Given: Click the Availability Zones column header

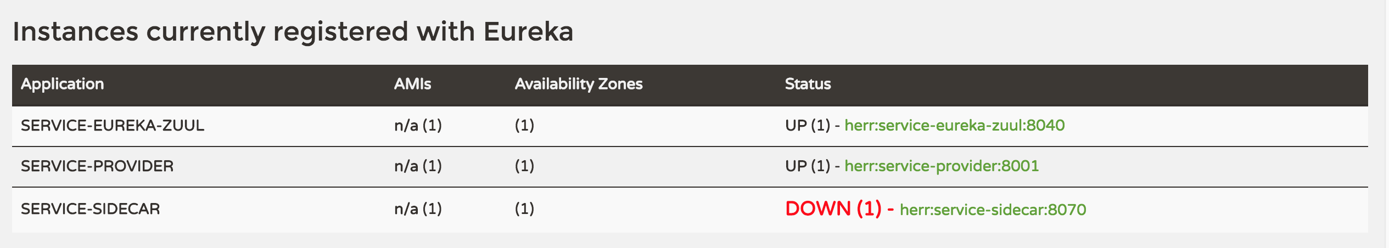Looking at the screenshot, I should point(579,84).
